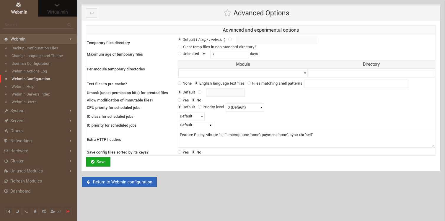This screenshot has width=445, height=221.
Task: Open theme configuration gears icon
Action: click(44, 211)
